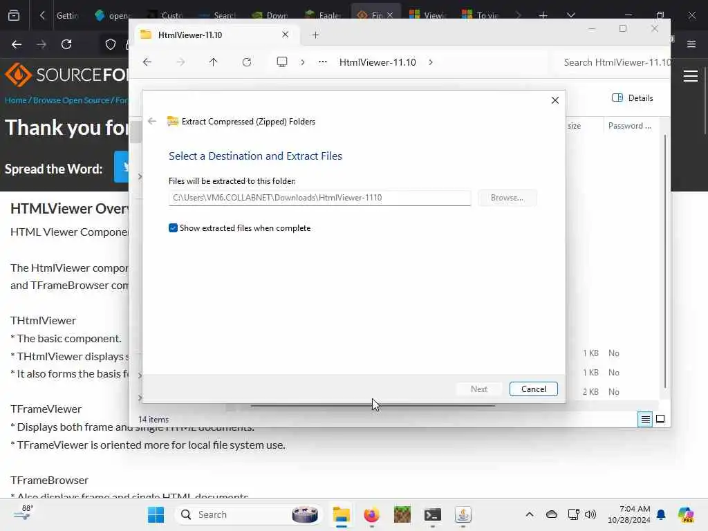Image resolution: width=708 pixels, height=531 pixels.
Task: Open the Windows Start menu
Action: click(x=156, y=514)
